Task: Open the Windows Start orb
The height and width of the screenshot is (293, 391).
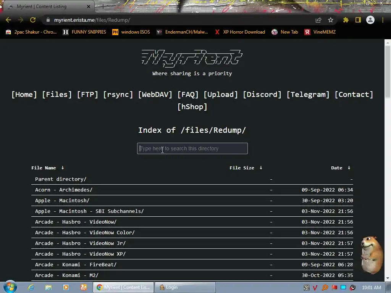Action: coord(10,287)
